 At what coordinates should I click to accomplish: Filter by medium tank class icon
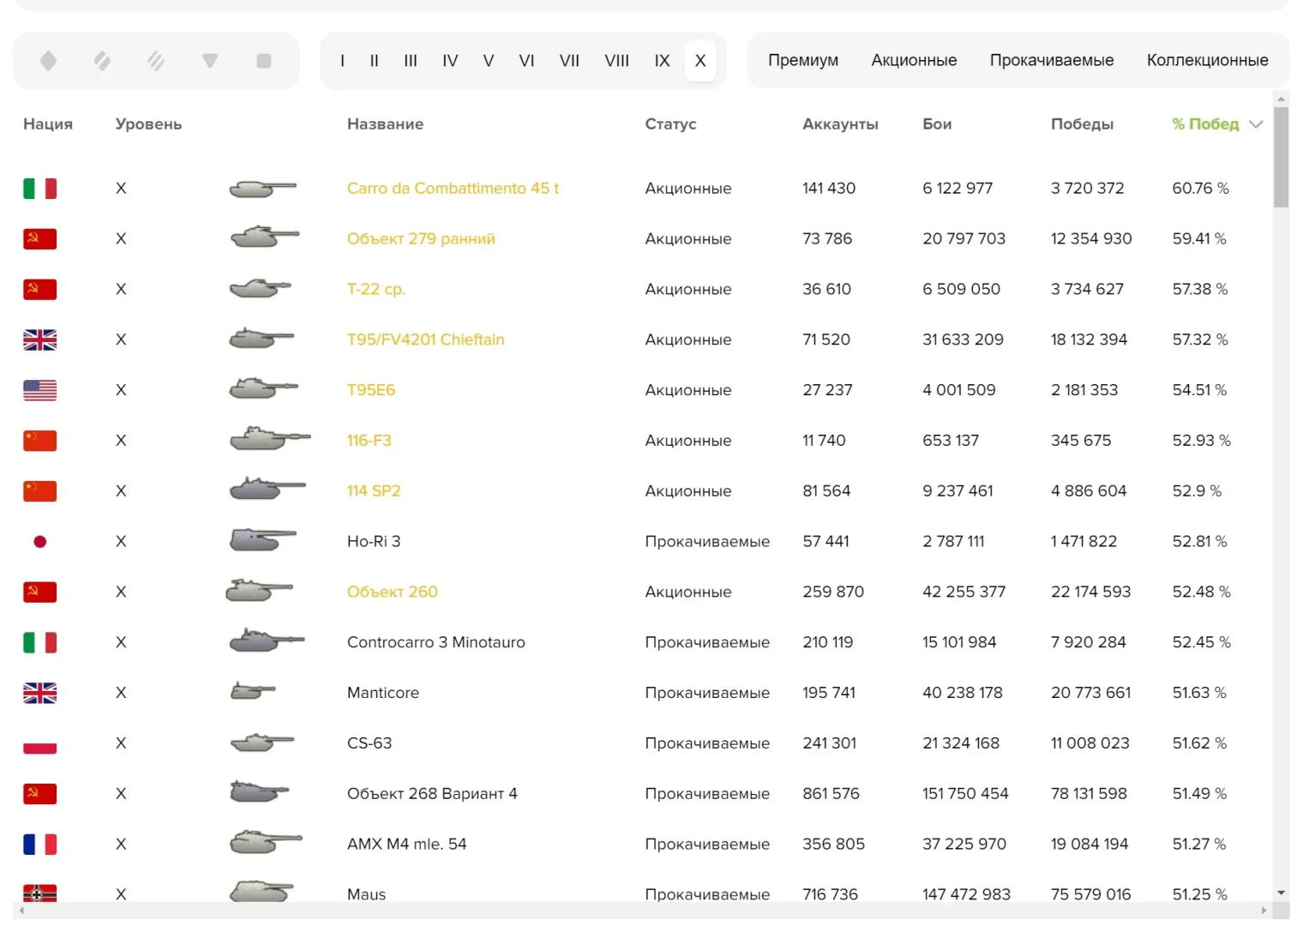102,61
